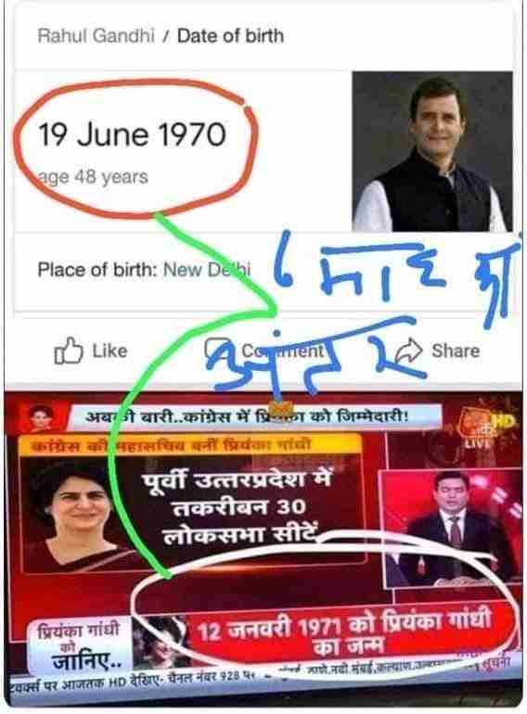Open the Rahul Gandhi breadcrumb link
The image size is (527, 714).
[x=96, y=35]
